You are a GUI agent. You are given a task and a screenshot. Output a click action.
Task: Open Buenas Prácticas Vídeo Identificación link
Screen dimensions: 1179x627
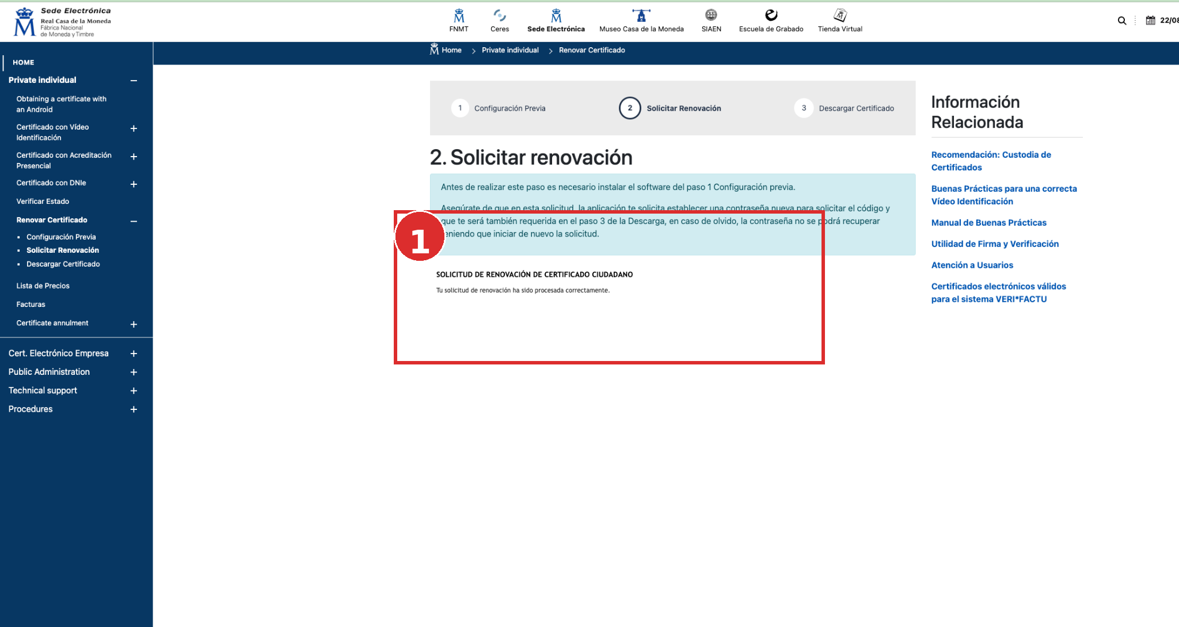(x=1004, y=195)
